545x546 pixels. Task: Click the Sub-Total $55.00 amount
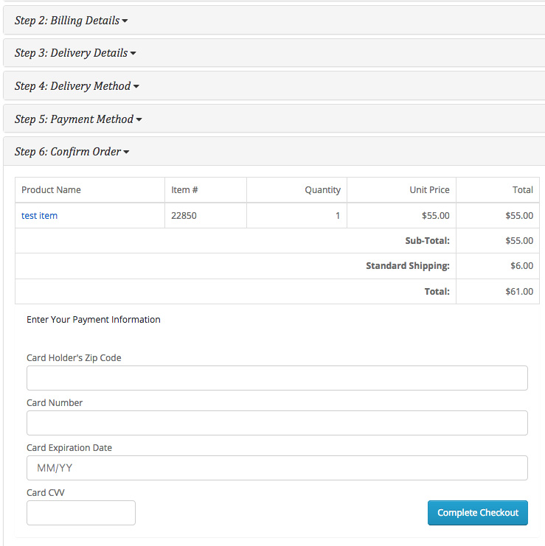pos(519,241)
